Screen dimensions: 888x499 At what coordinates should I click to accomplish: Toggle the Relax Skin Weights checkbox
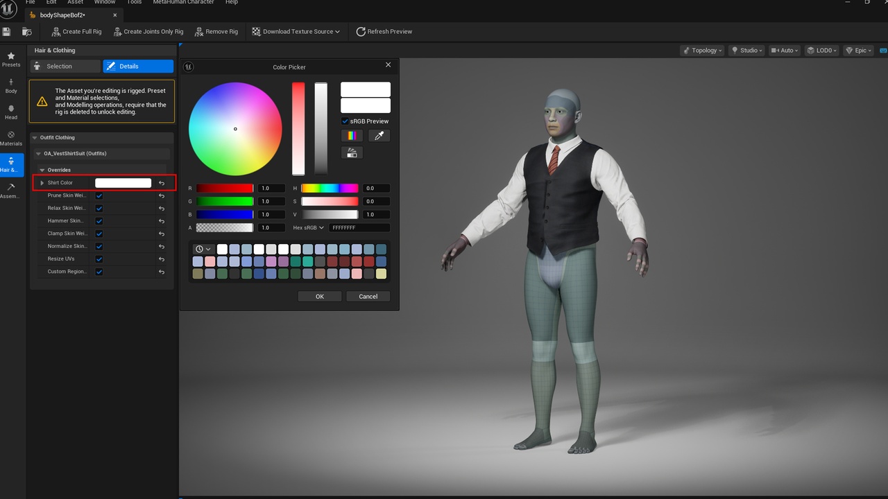pos(99,208)
